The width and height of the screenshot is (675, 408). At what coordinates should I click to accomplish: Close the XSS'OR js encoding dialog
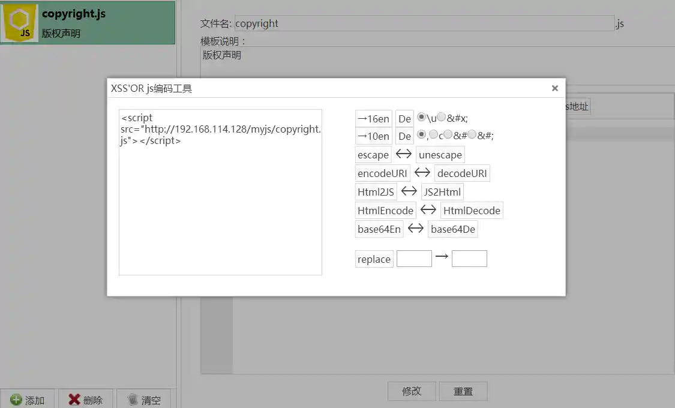554,88
